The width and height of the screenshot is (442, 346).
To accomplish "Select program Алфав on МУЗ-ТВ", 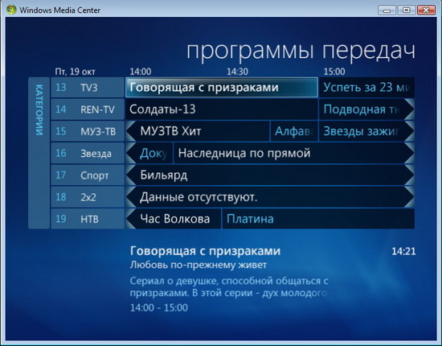I will point(294,131).
